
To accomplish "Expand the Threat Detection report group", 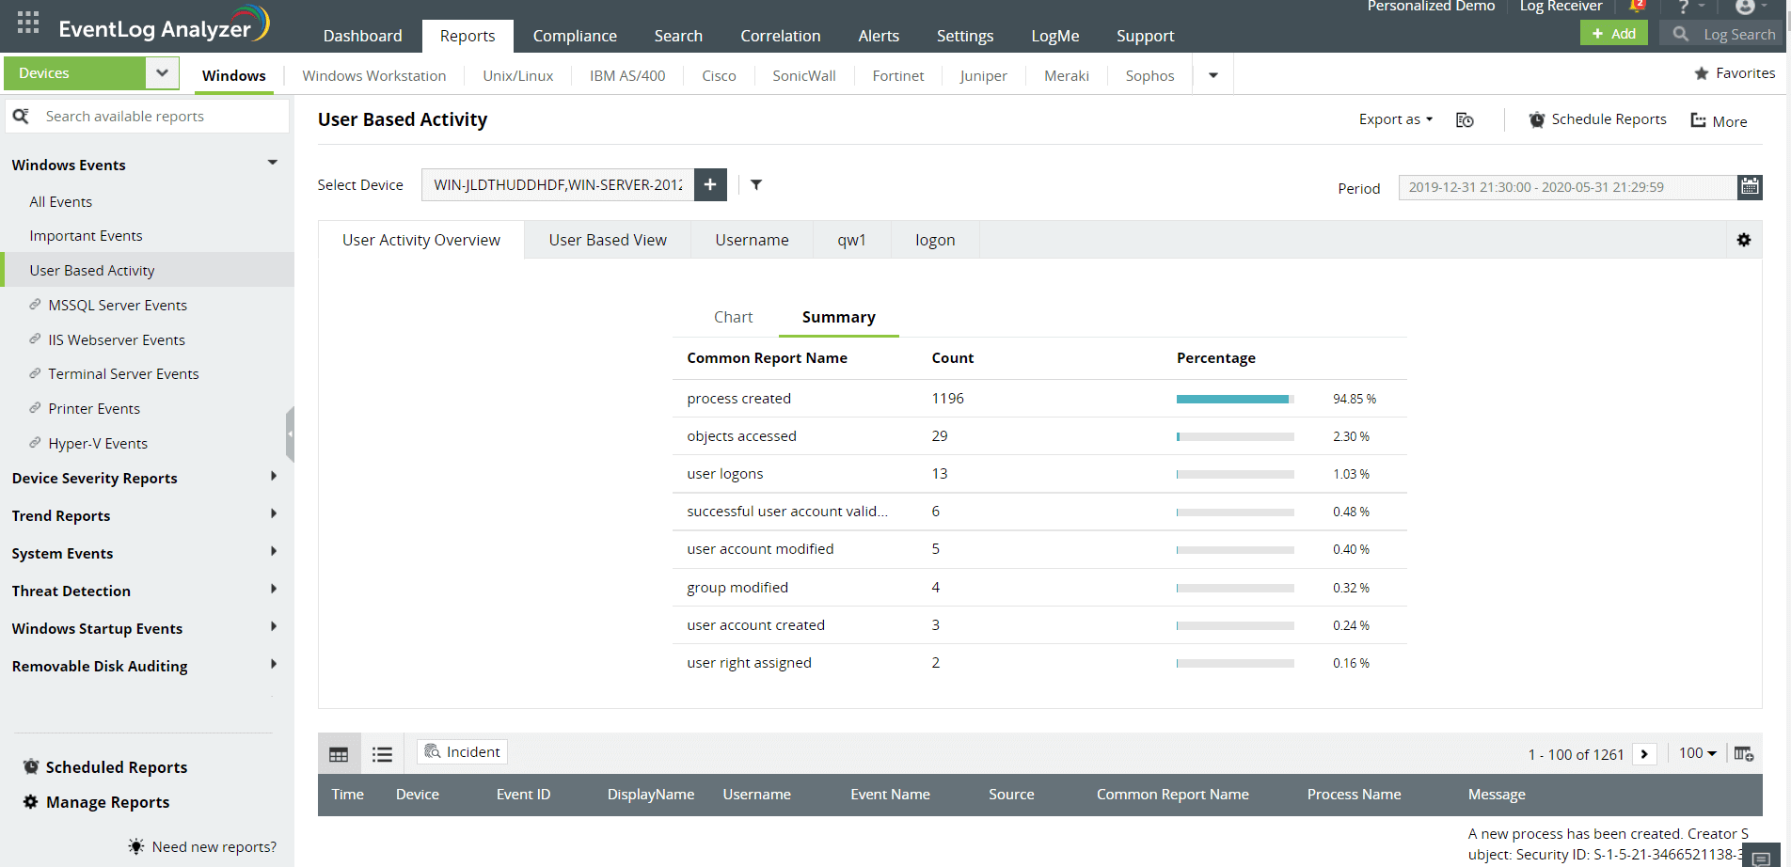I will (x=145, y=591).
